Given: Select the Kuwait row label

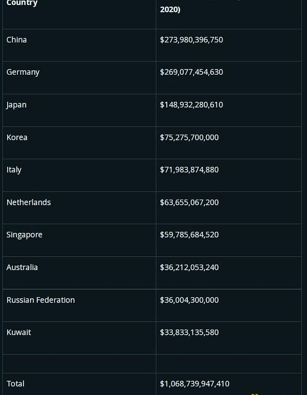Looking at the screenshot, I should tap(19, 332).
